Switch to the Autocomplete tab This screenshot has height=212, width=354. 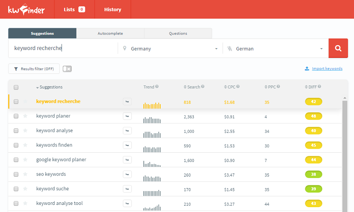point(110,33)
